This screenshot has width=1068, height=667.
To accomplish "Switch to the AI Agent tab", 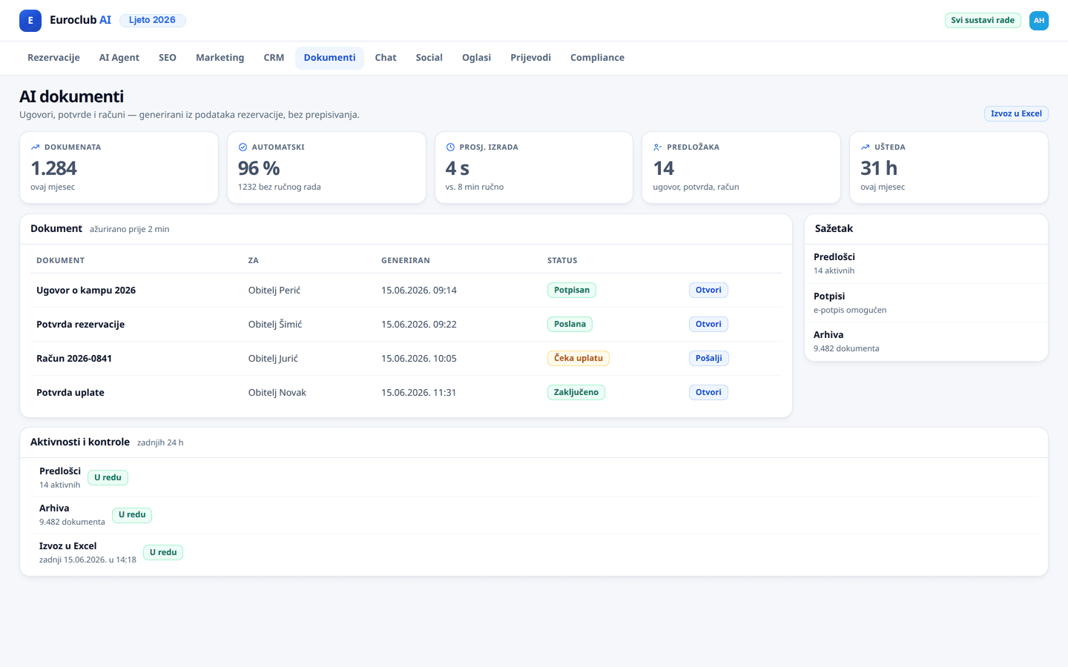I will pyautogui.click(x=119, y=58).
